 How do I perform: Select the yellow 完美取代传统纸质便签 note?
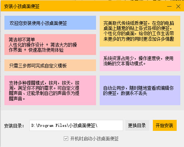[x=140, y=31]
